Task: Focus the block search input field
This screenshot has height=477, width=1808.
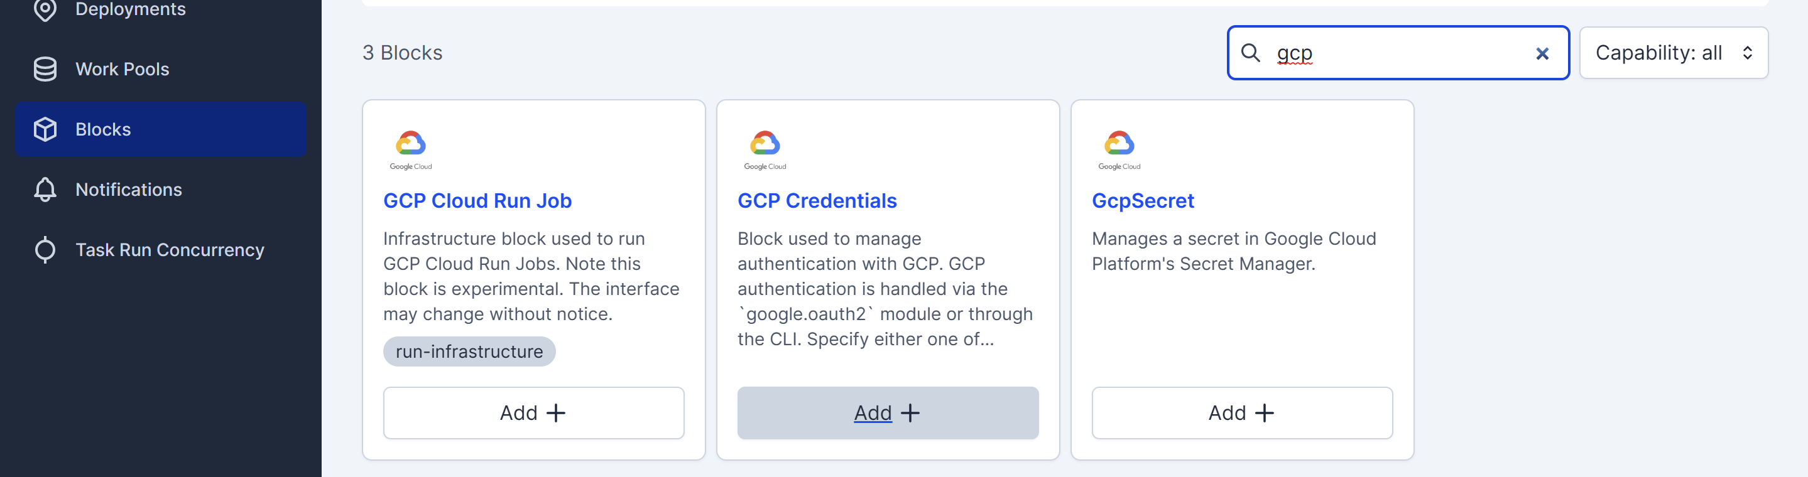Action: pos(1397,53)
